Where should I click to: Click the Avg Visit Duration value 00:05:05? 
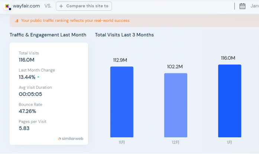[x=30, y=94]
